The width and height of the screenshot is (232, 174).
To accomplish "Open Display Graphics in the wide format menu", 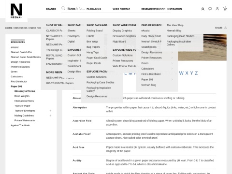I will 122,30.
